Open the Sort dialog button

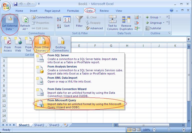point(67,22)
